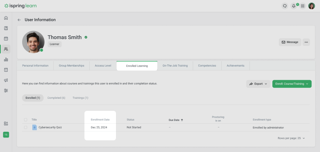Open the Cybersecurity Quiz link
This screenshot has height=152, width=320.
(x=50, y=127)
